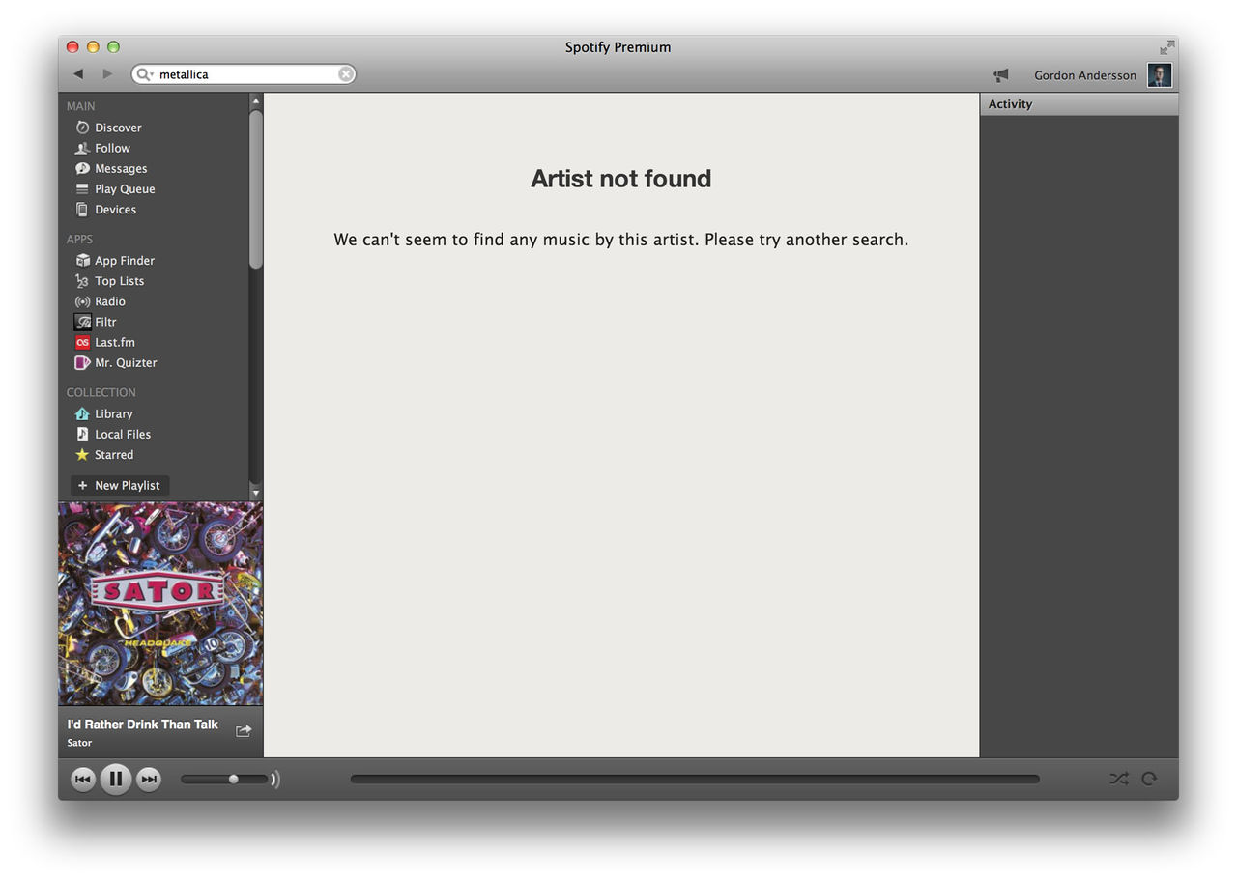Go forward with the right arrow
Viewport: 1237px width, 881px height.
[107, 74]
